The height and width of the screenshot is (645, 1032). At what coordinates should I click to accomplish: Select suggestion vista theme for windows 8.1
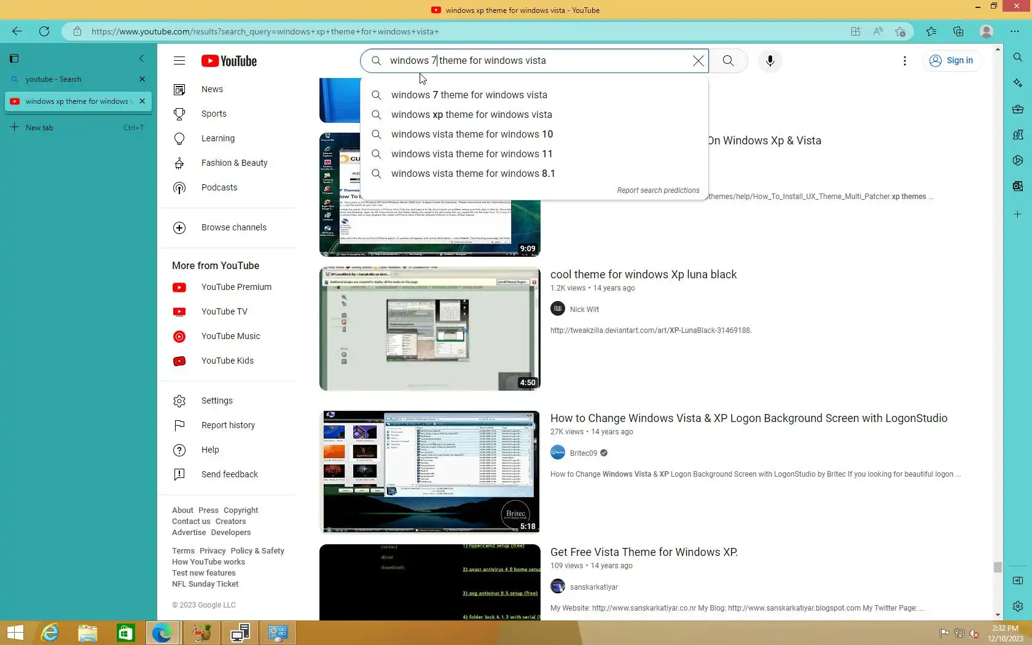point(534,174)
